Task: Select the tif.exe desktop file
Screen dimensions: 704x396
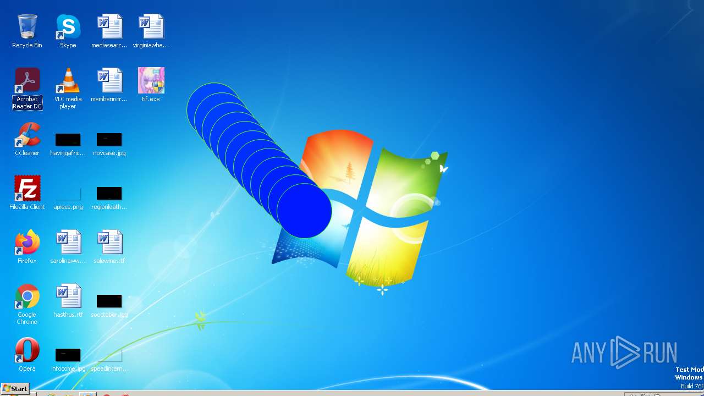Action: (x=151, y=85)
